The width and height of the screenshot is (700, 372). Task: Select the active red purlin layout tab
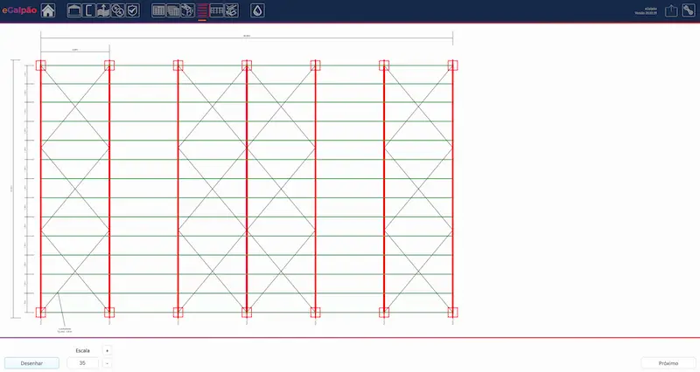pos(202,11)
